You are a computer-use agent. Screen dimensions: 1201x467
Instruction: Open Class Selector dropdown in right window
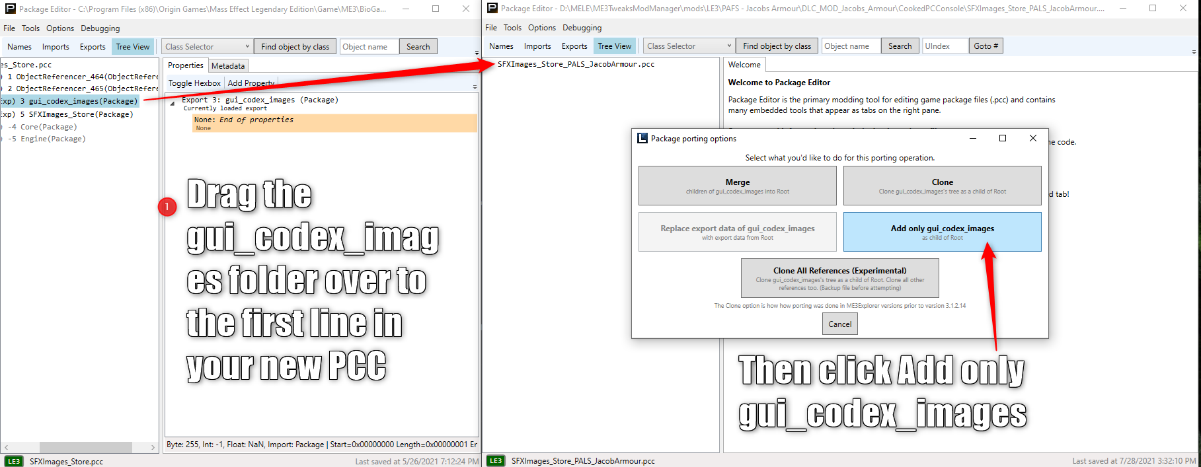click(689, 46)
